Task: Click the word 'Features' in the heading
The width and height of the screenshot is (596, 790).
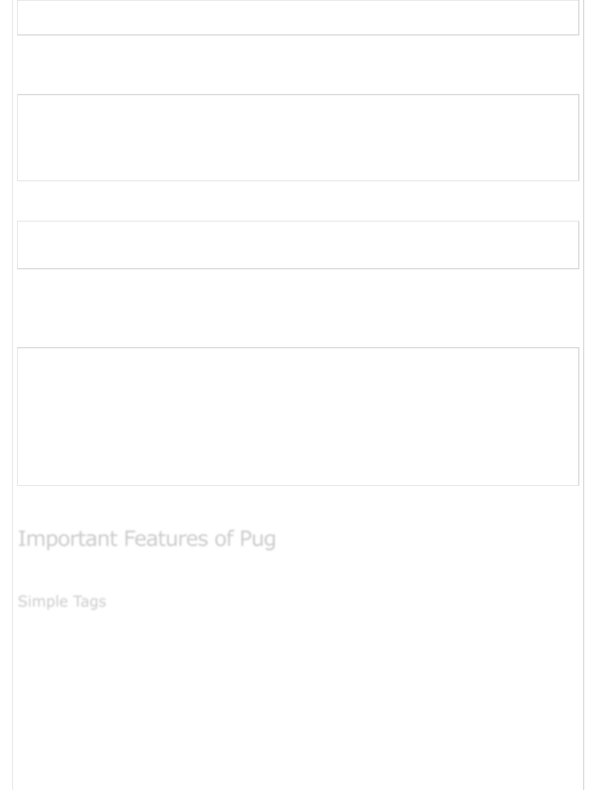Action: pyautogui.click(x=165, y=538)
